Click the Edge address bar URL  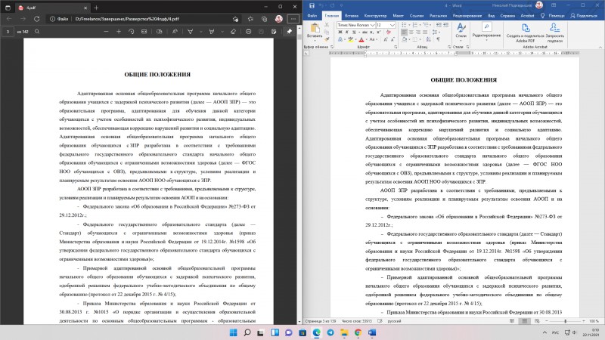pos(127,19)
